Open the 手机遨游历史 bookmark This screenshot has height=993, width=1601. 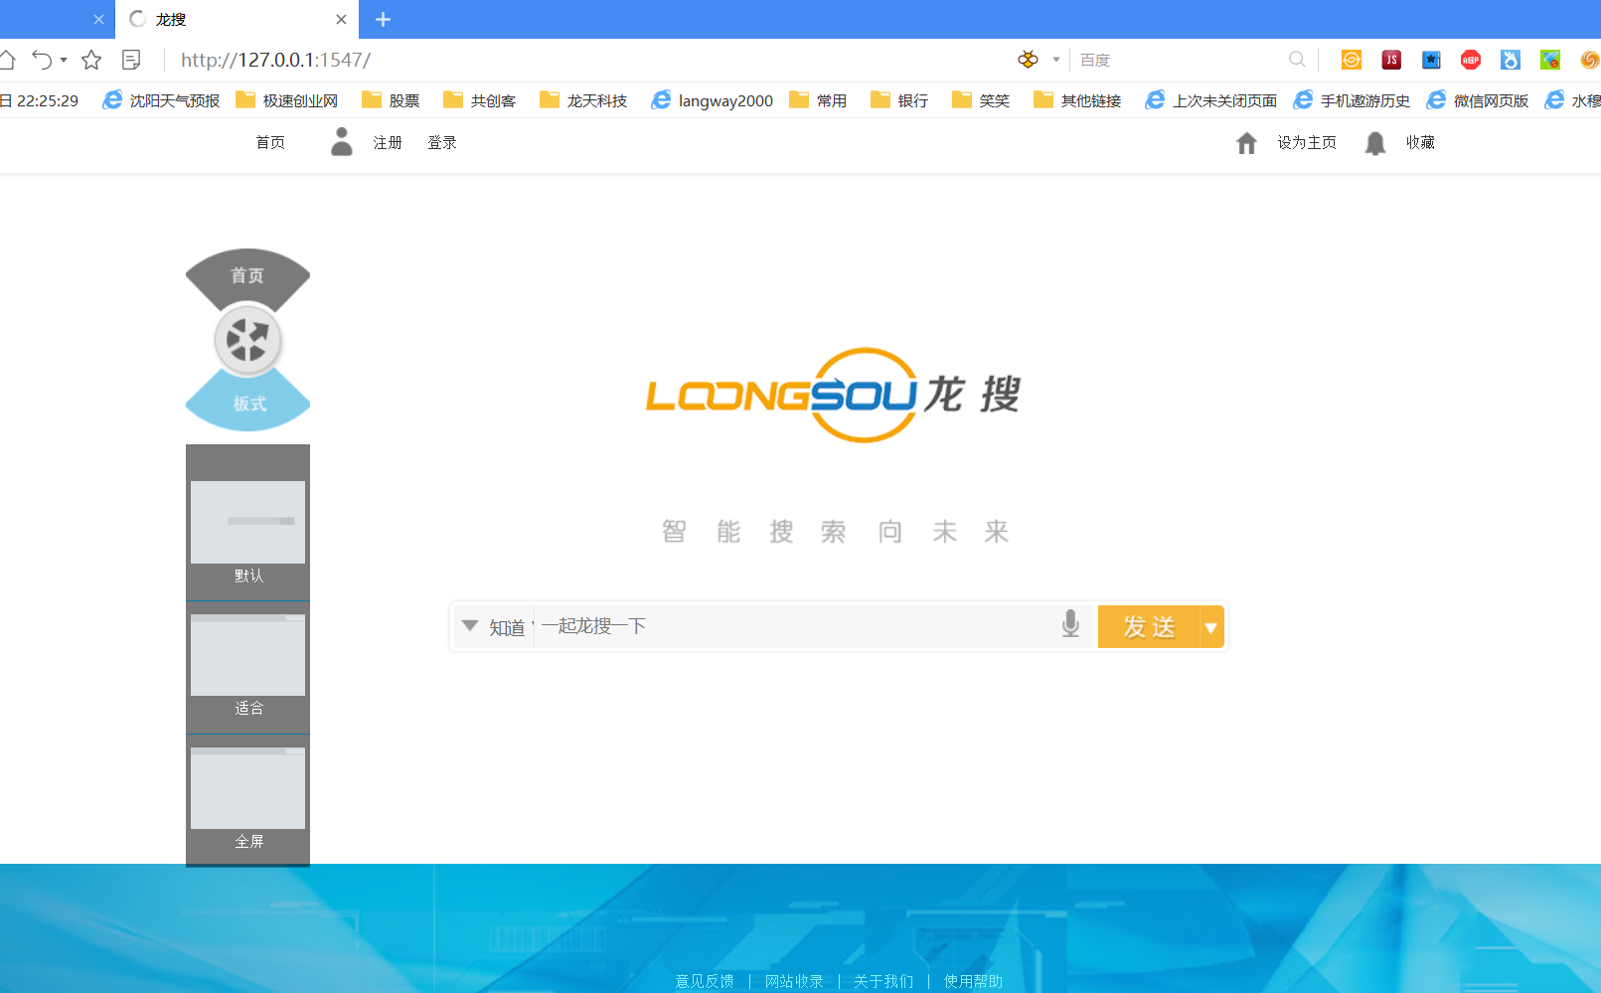click(x=1352, y=100)
